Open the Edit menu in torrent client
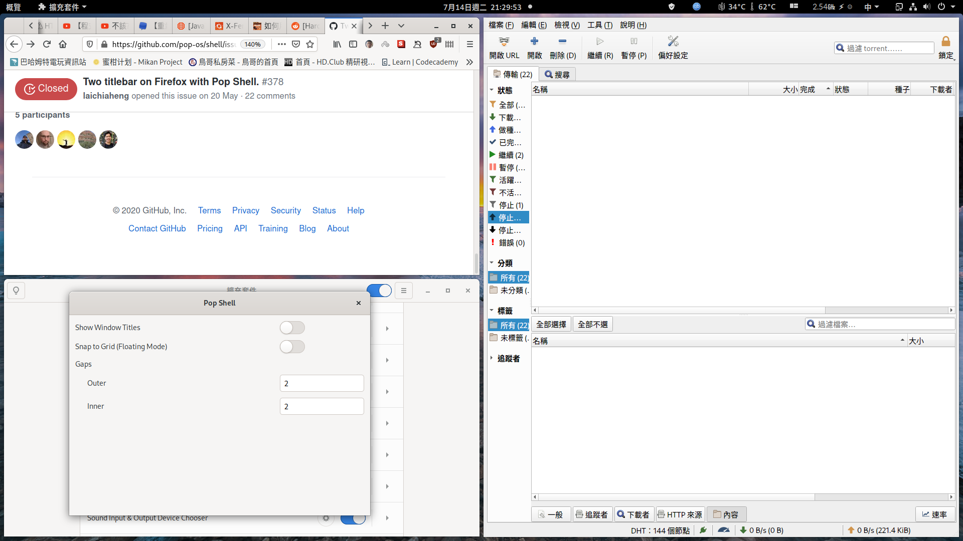963x541 pixels. pyautogui.click(x=534, y=25)
